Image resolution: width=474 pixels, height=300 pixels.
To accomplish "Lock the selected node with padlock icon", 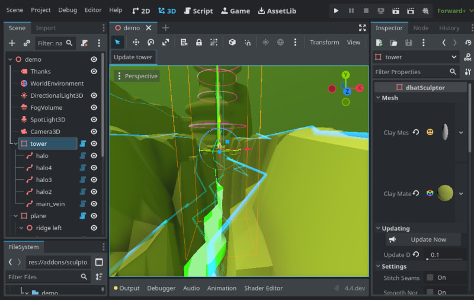I will [x=198, y=42].
